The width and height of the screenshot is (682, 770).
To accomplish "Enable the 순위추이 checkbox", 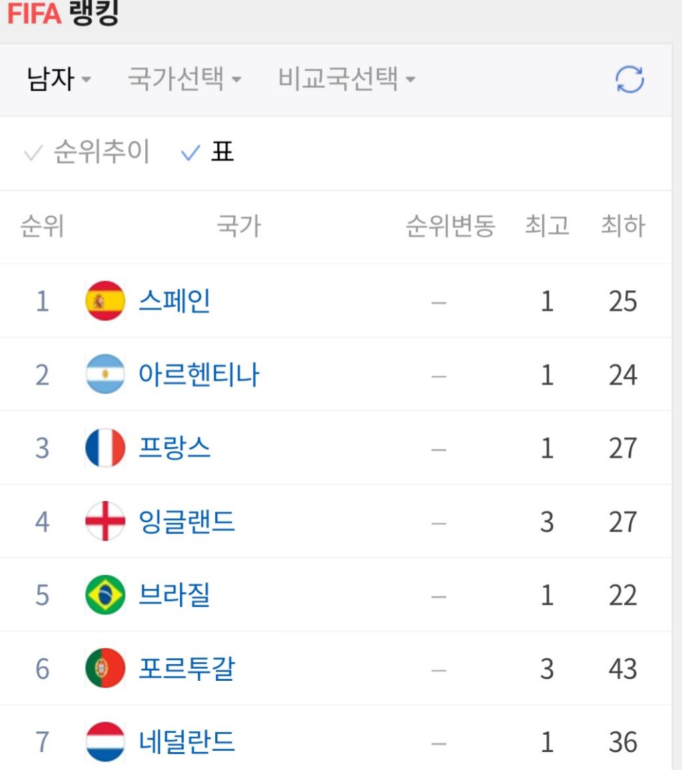I will tap(86, 152).
